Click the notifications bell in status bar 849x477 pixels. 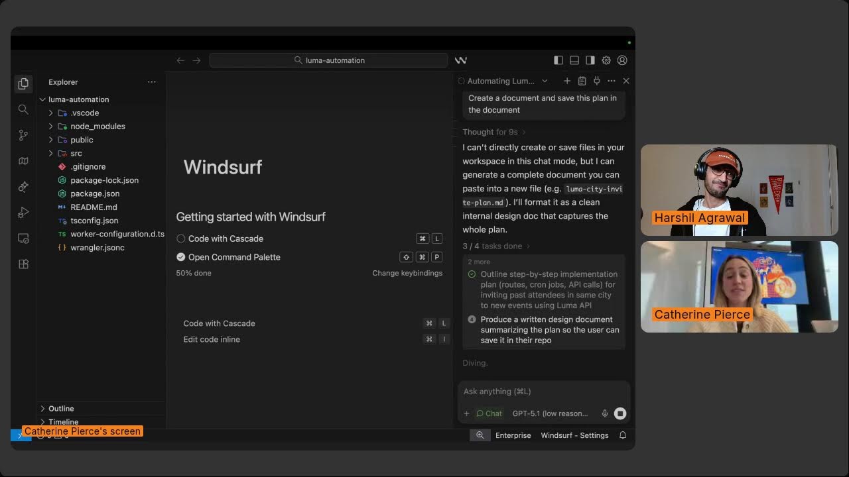pos(623,435)
